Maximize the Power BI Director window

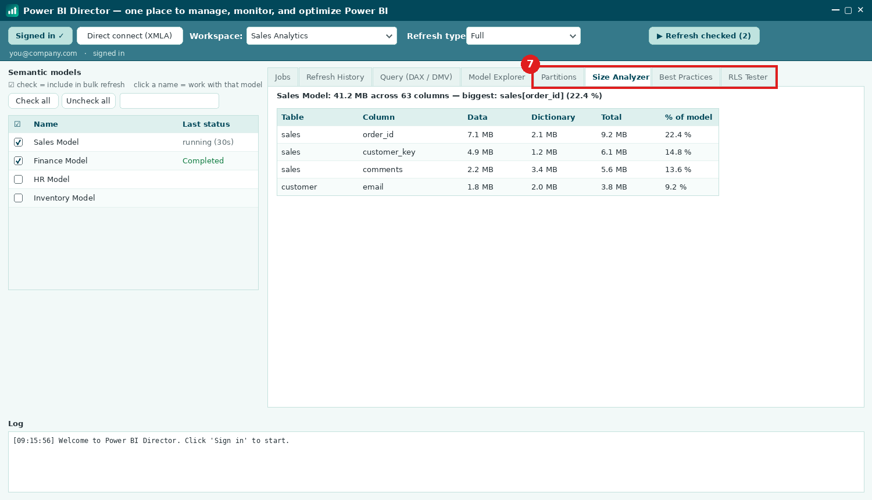(848, 10)
